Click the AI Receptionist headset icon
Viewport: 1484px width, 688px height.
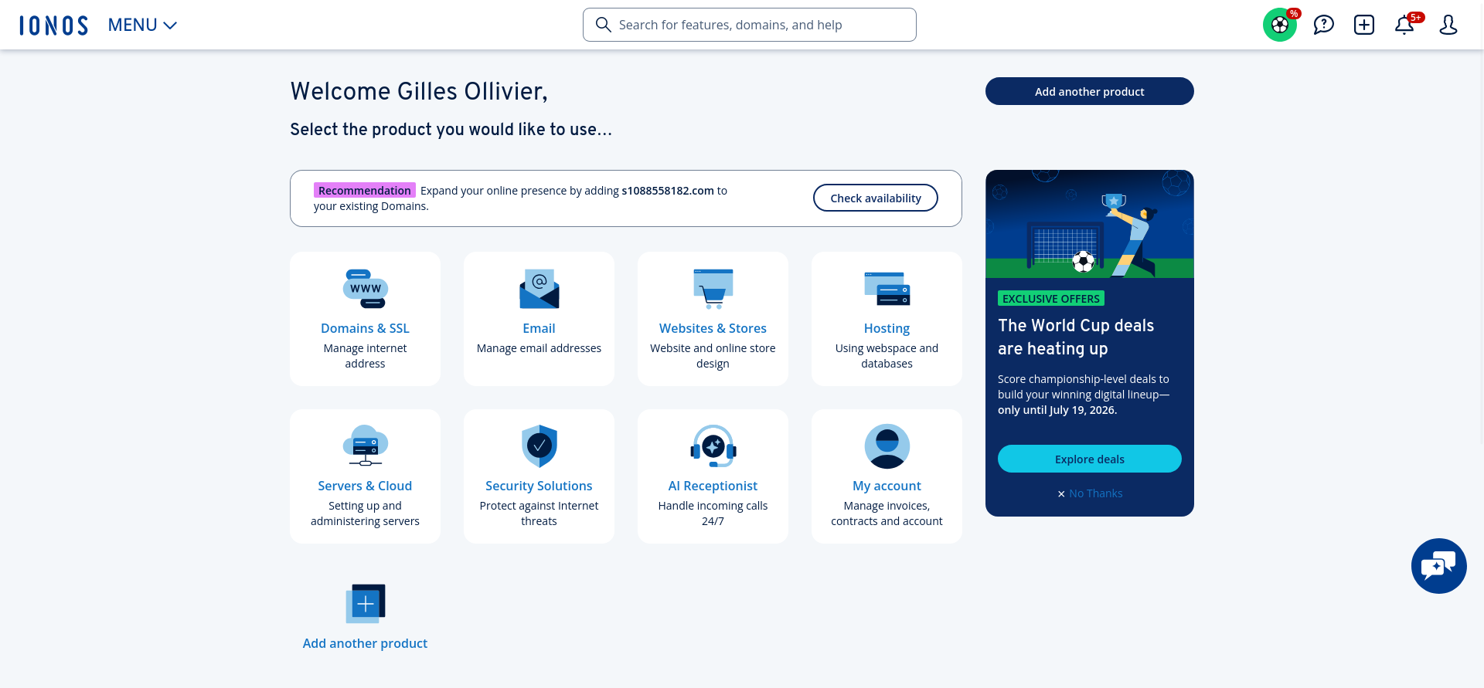pyautogui.click(x=713, y=446)
